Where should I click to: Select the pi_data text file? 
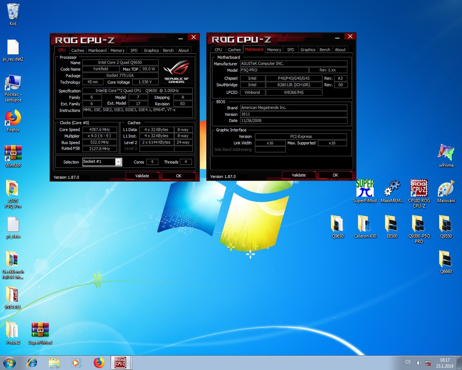coord(13,227)
